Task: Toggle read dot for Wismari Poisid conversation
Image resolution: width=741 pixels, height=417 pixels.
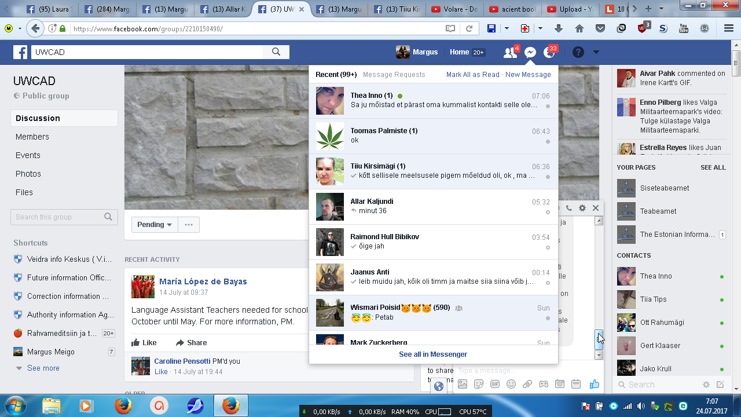Action: click(x=548, y=318)
